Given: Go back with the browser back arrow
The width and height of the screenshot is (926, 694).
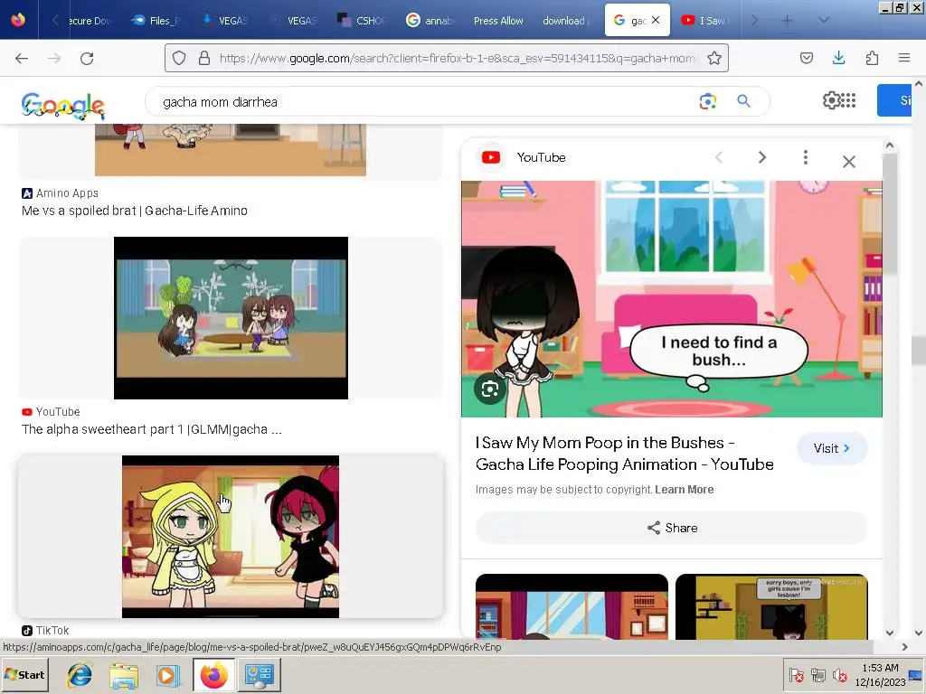Looking at the screenshot, I should (x=22, y=58).
